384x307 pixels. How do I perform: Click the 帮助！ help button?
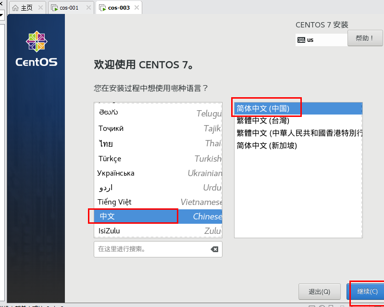pos(365,38)
